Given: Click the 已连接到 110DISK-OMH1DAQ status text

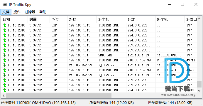Looking at the screenshot, I should coord(38,103).
